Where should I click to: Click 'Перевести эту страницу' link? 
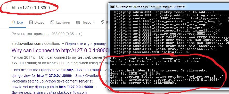(x=85, y=44)
